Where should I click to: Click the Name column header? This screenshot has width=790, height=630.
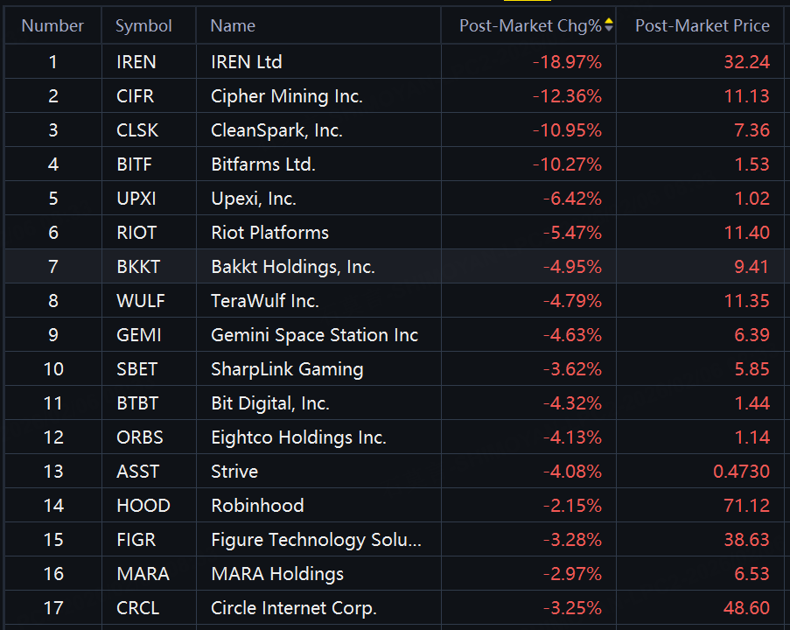click(233, 25)
